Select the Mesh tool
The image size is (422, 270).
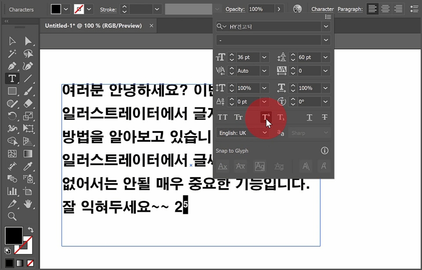(12, 154)
